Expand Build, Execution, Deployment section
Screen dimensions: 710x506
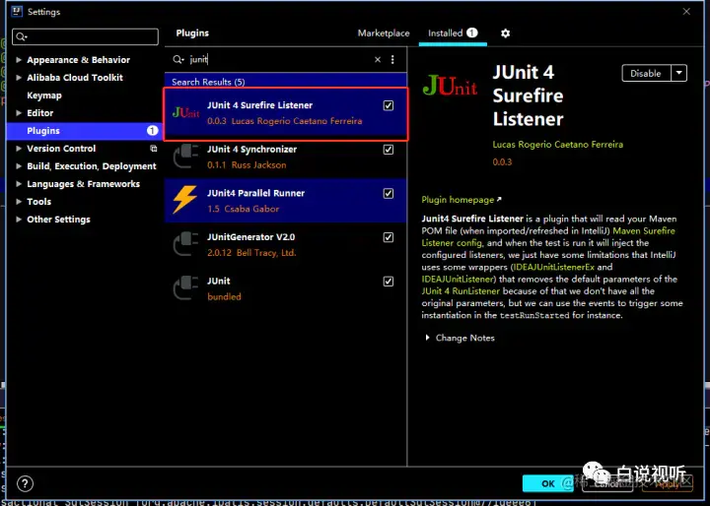tap(19, 166)
